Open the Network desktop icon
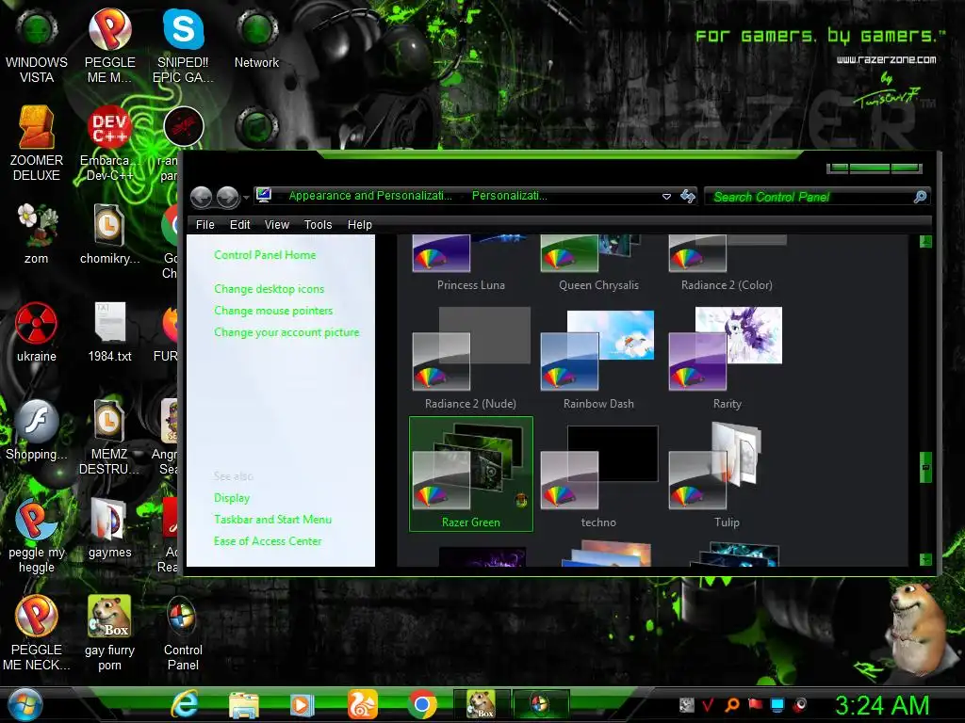Image resolution: width=965 pixels, height=723 pixels. [x=256, y=40]
